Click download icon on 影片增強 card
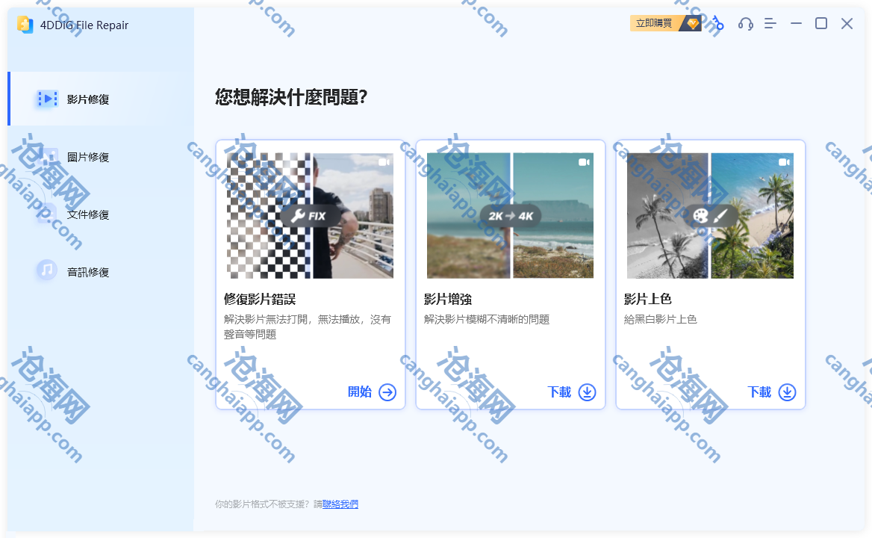 [588, 392]
